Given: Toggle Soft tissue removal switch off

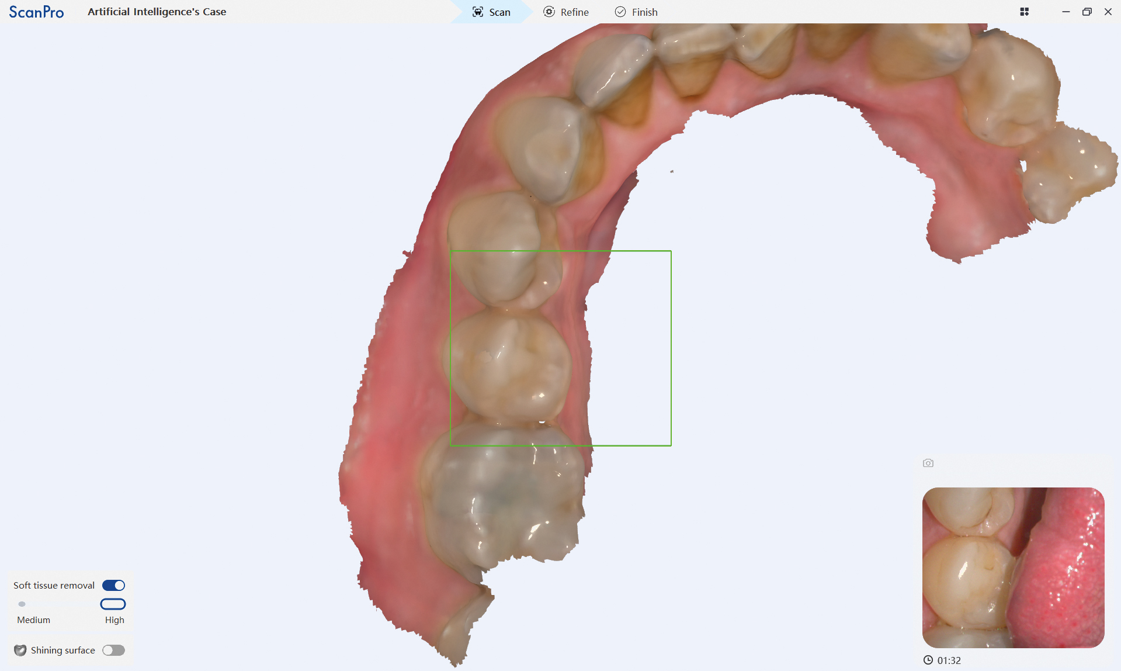Looking at the screenshot, I should click(x=113, y=585).
